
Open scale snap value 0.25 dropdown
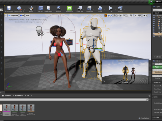pyautogui.click(x=139, y=15)
